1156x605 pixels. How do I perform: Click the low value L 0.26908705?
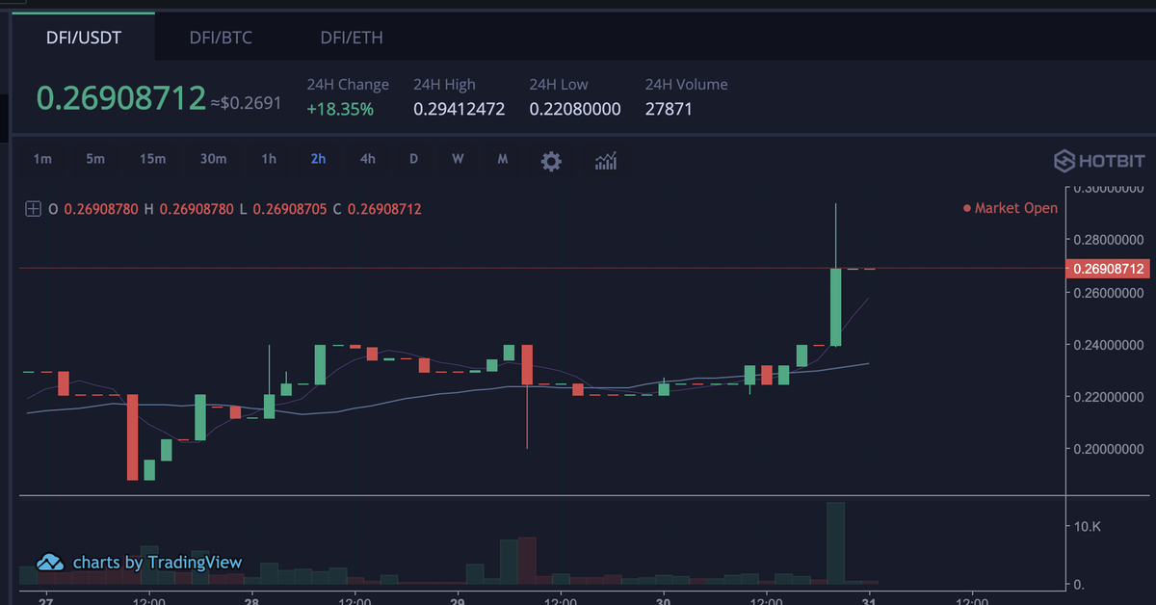pyautogui.click(x=284, y=209)
